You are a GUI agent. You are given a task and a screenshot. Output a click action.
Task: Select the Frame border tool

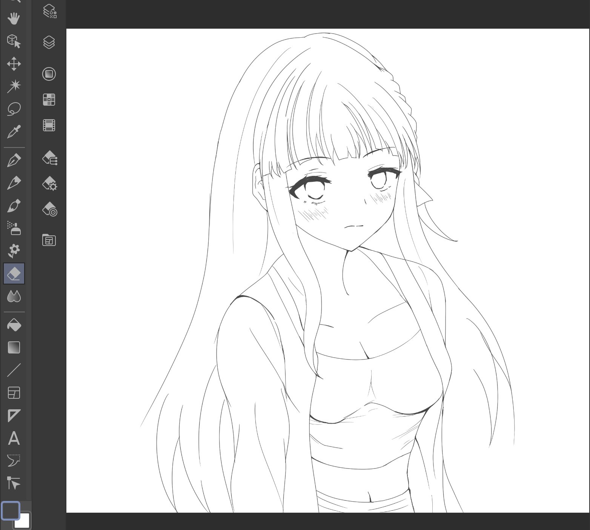(14, 393)
